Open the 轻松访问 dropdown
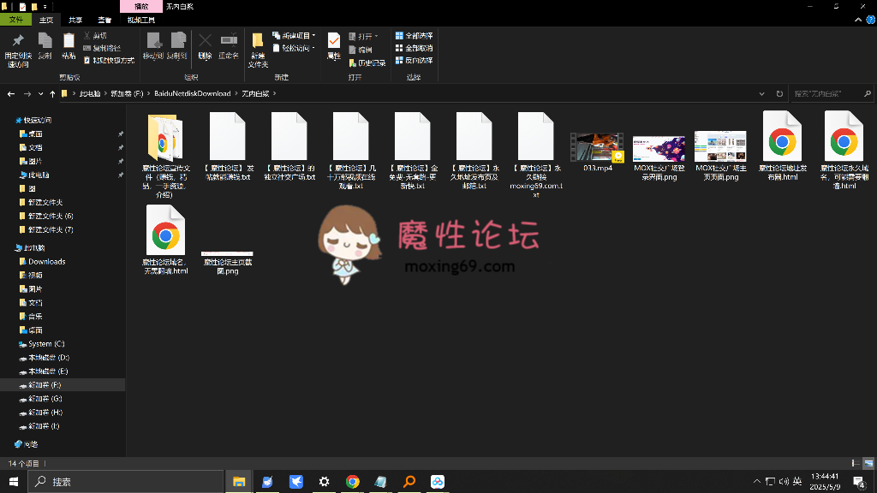Image resolution: width=877 pixels, height=493 pixels. tap(295, 48)
